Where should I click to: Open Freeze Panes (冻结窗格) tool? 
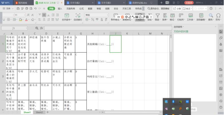(201, 17)
